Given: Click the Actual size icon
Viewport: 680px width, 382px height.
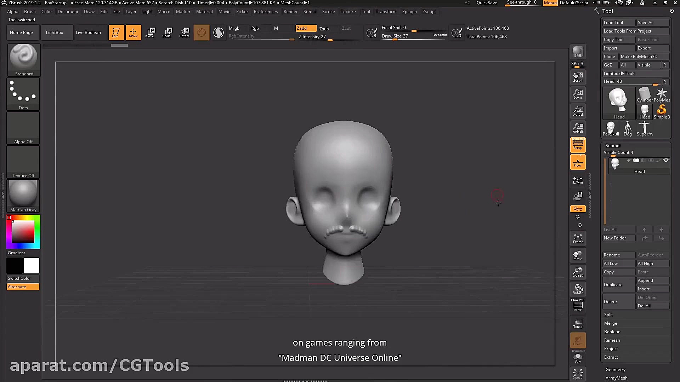Looking at the screenshot, I should 578,111.
